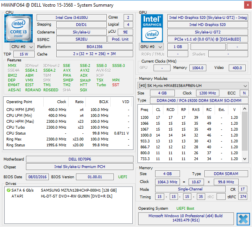Click the Cores count 2 field

128,17
